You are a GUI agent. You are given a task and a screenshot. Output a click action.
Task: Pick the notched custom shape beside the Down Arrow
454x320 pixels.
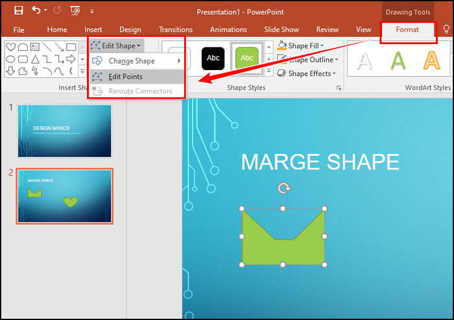coord(23,71)
